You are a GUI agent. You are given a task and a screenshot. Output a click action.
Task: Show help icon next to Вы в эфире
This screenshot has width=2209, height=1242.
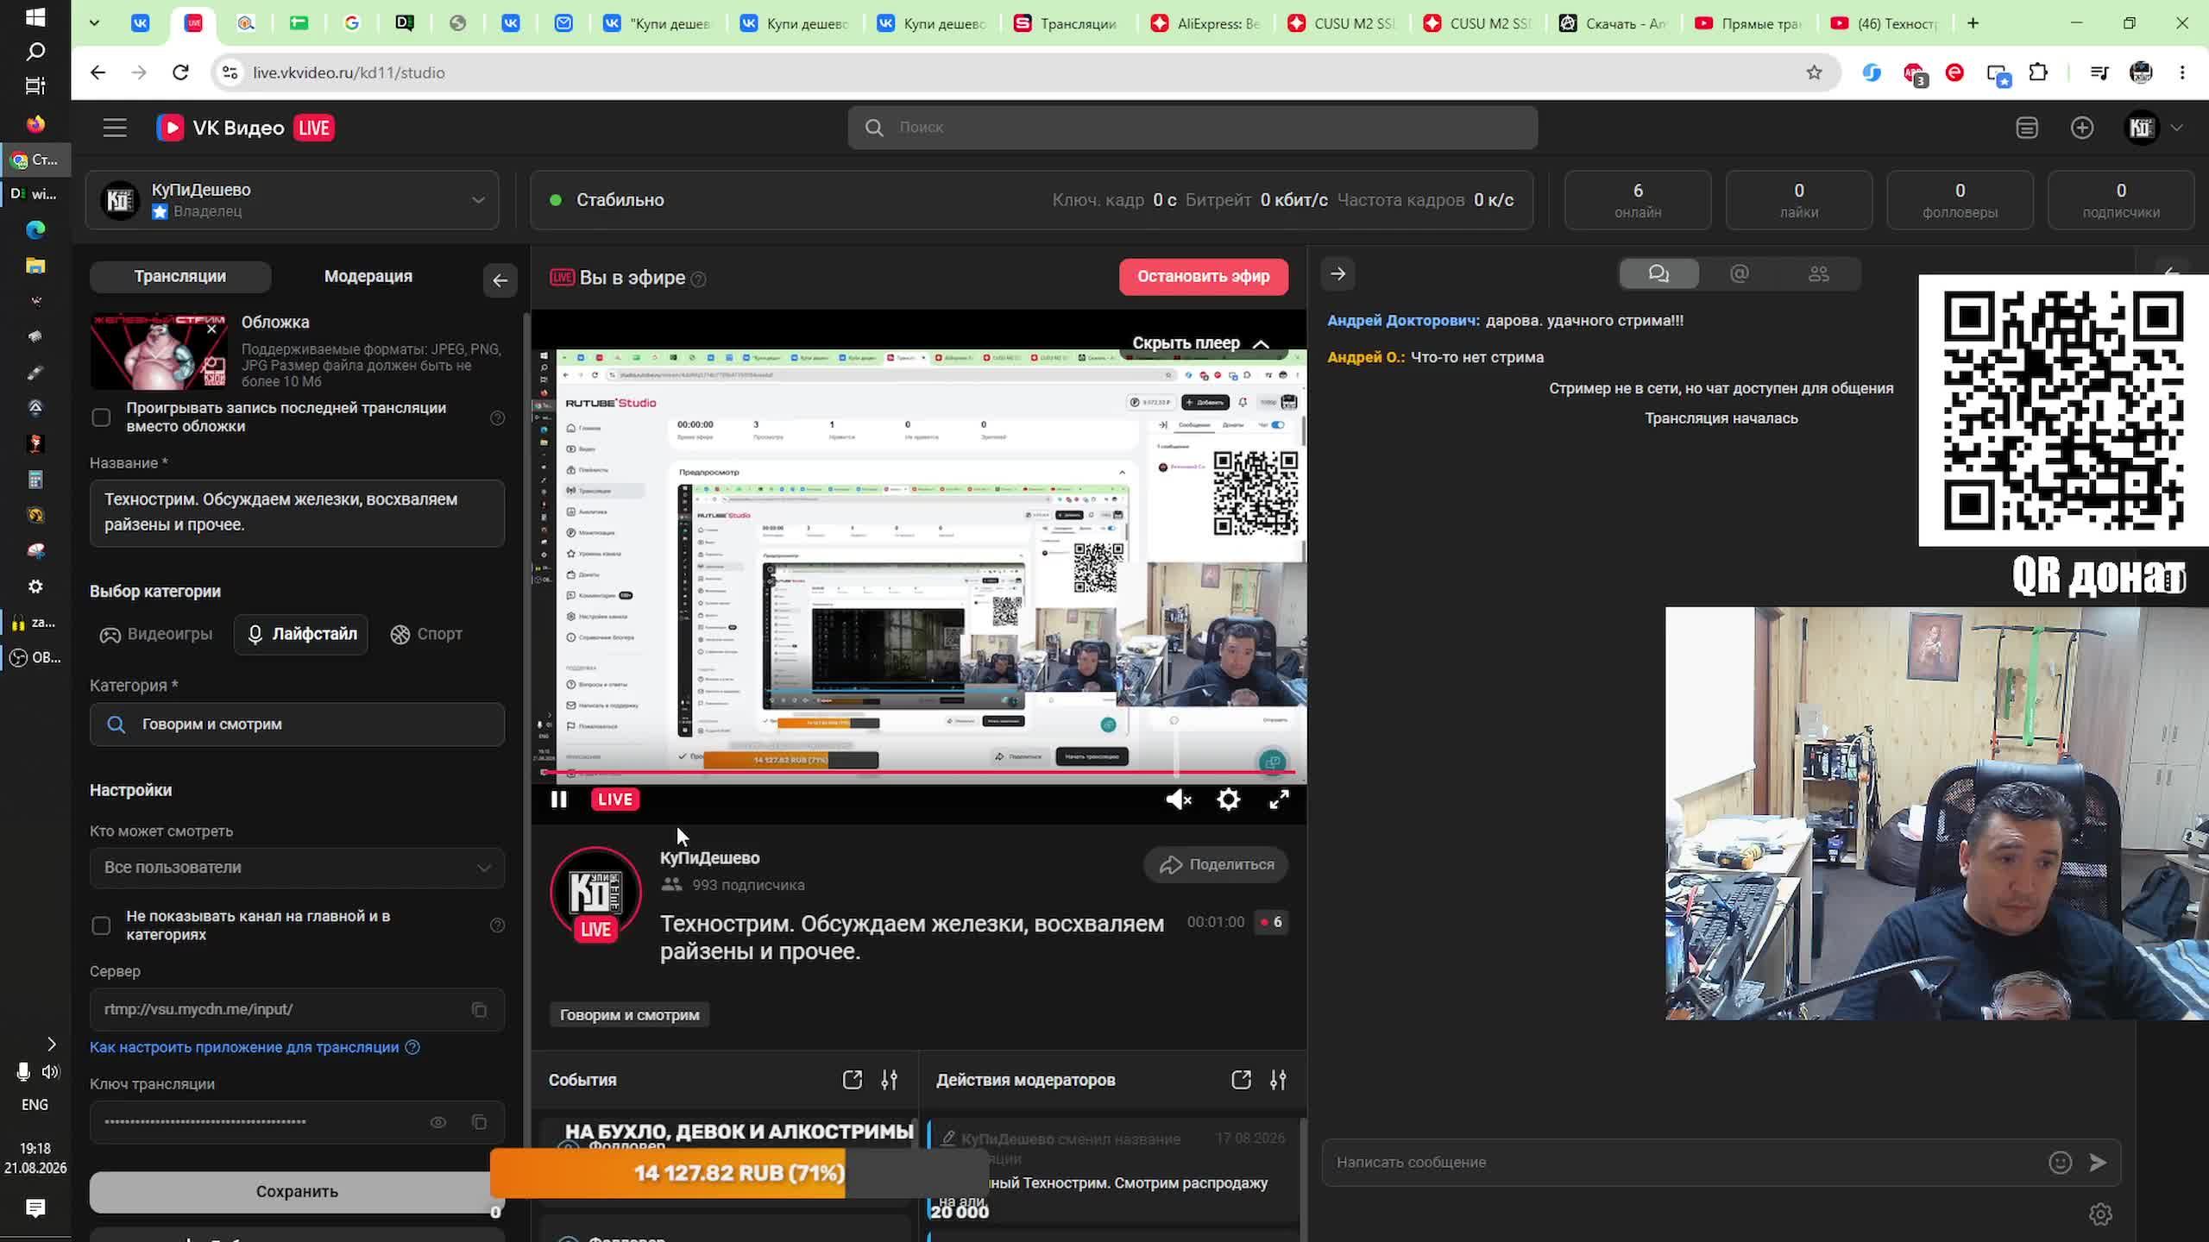pyautogui.click(x=699, y=279)
